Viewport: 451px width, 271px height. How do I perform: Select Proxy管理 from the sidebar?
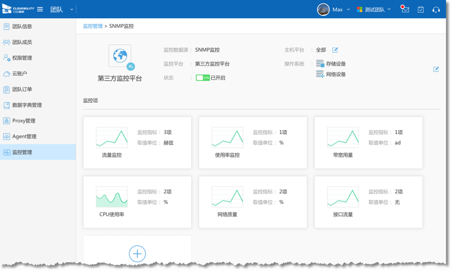pos(24,121)
